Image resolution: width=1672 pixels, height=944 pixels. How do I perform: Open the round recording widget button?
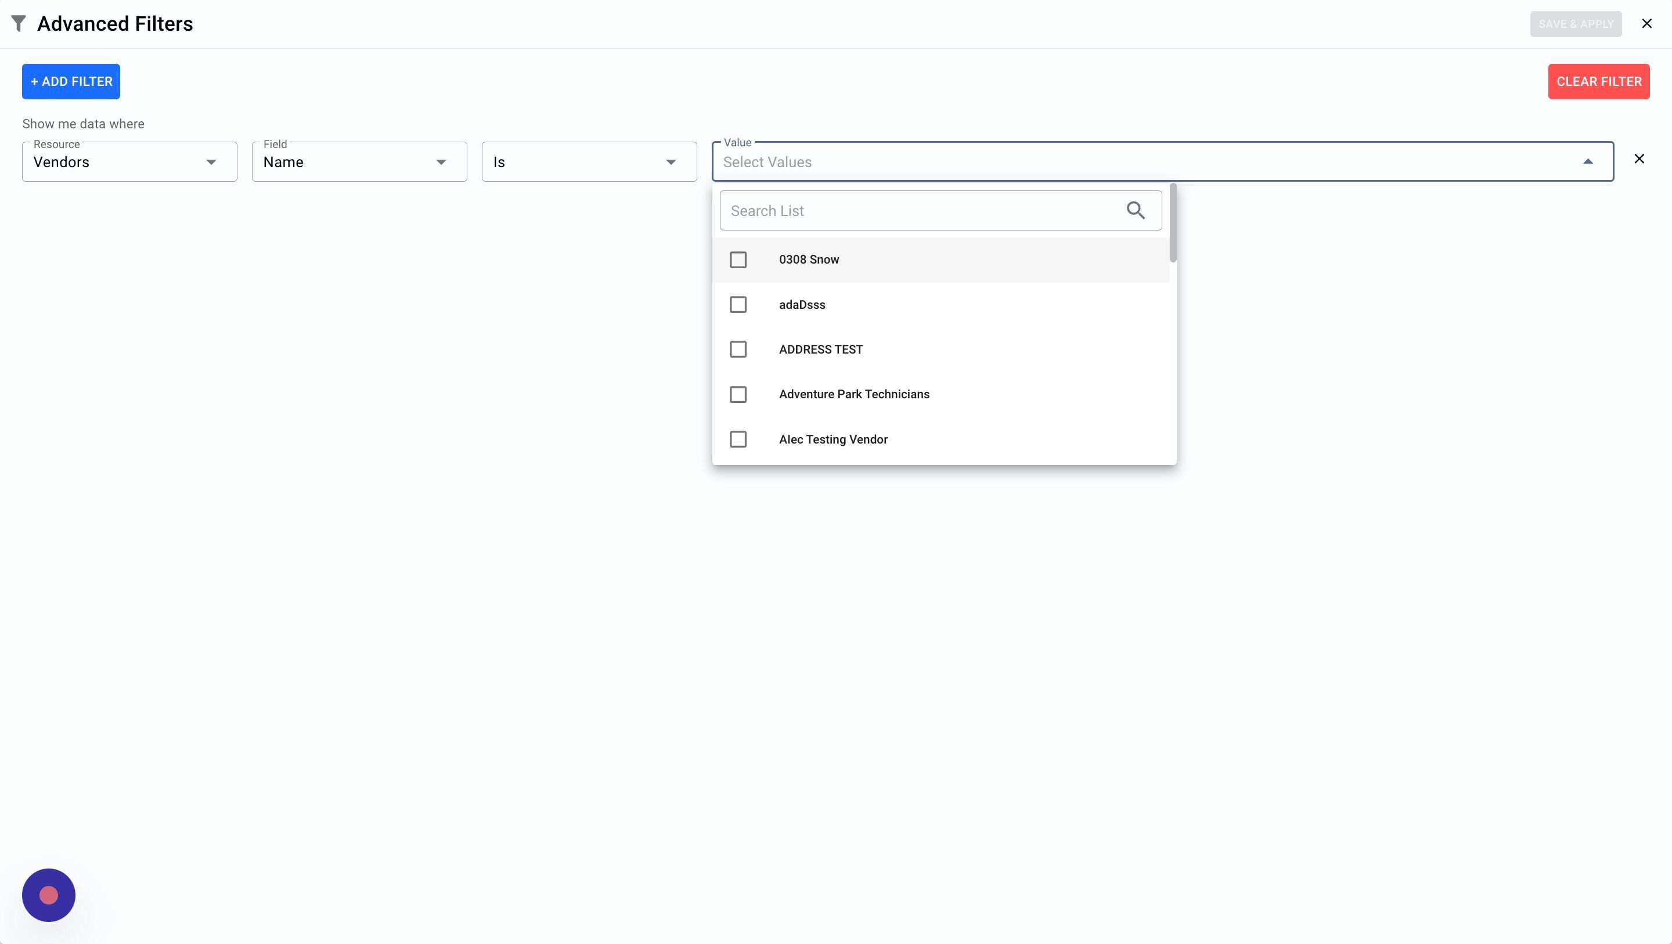[x=49, y=895]
